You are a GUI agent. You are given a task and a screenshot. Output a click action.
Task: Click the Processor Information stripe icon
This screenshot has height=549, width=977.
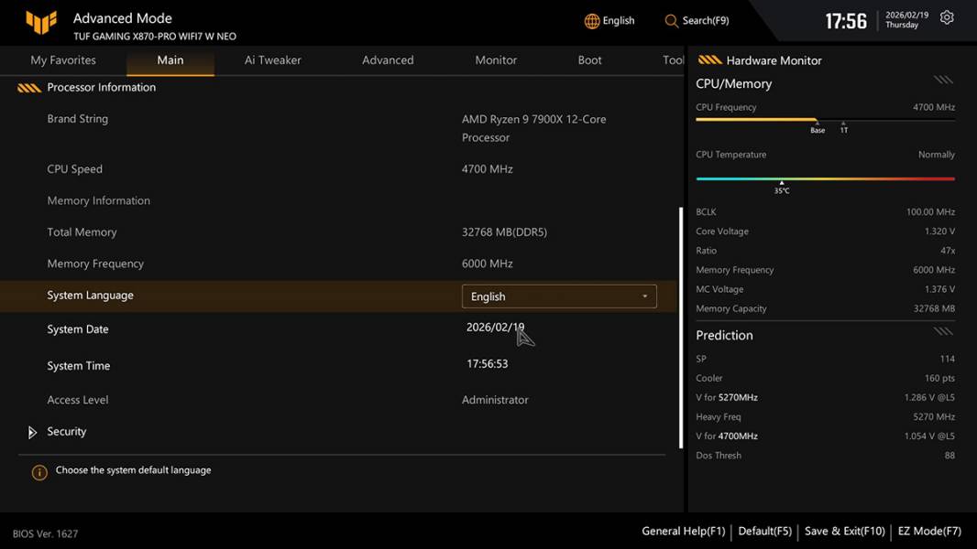pos(29,88)
